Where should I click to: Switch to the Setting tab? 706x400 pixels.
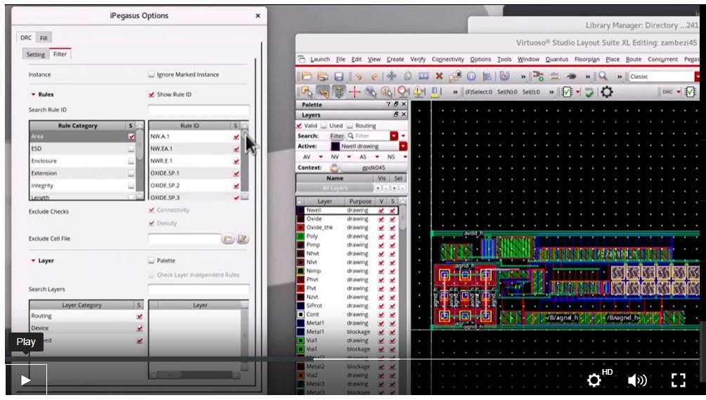[35, 54]
